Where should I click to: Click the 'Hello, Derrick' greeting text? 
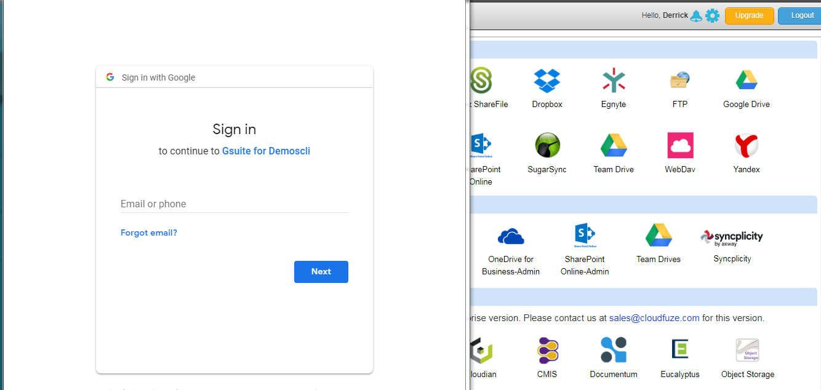coord(665,15)
